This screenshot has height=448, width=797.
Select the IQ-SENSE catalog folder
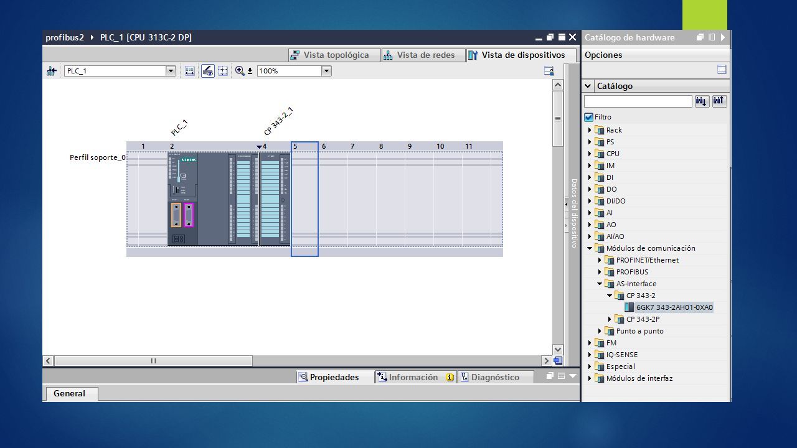coord(622,355)
